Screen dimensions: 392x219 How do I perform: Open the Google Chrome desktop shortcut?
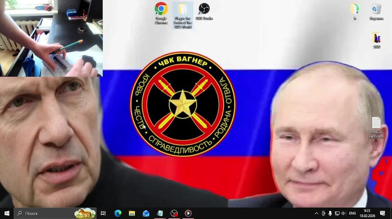[x=161, y=13]
